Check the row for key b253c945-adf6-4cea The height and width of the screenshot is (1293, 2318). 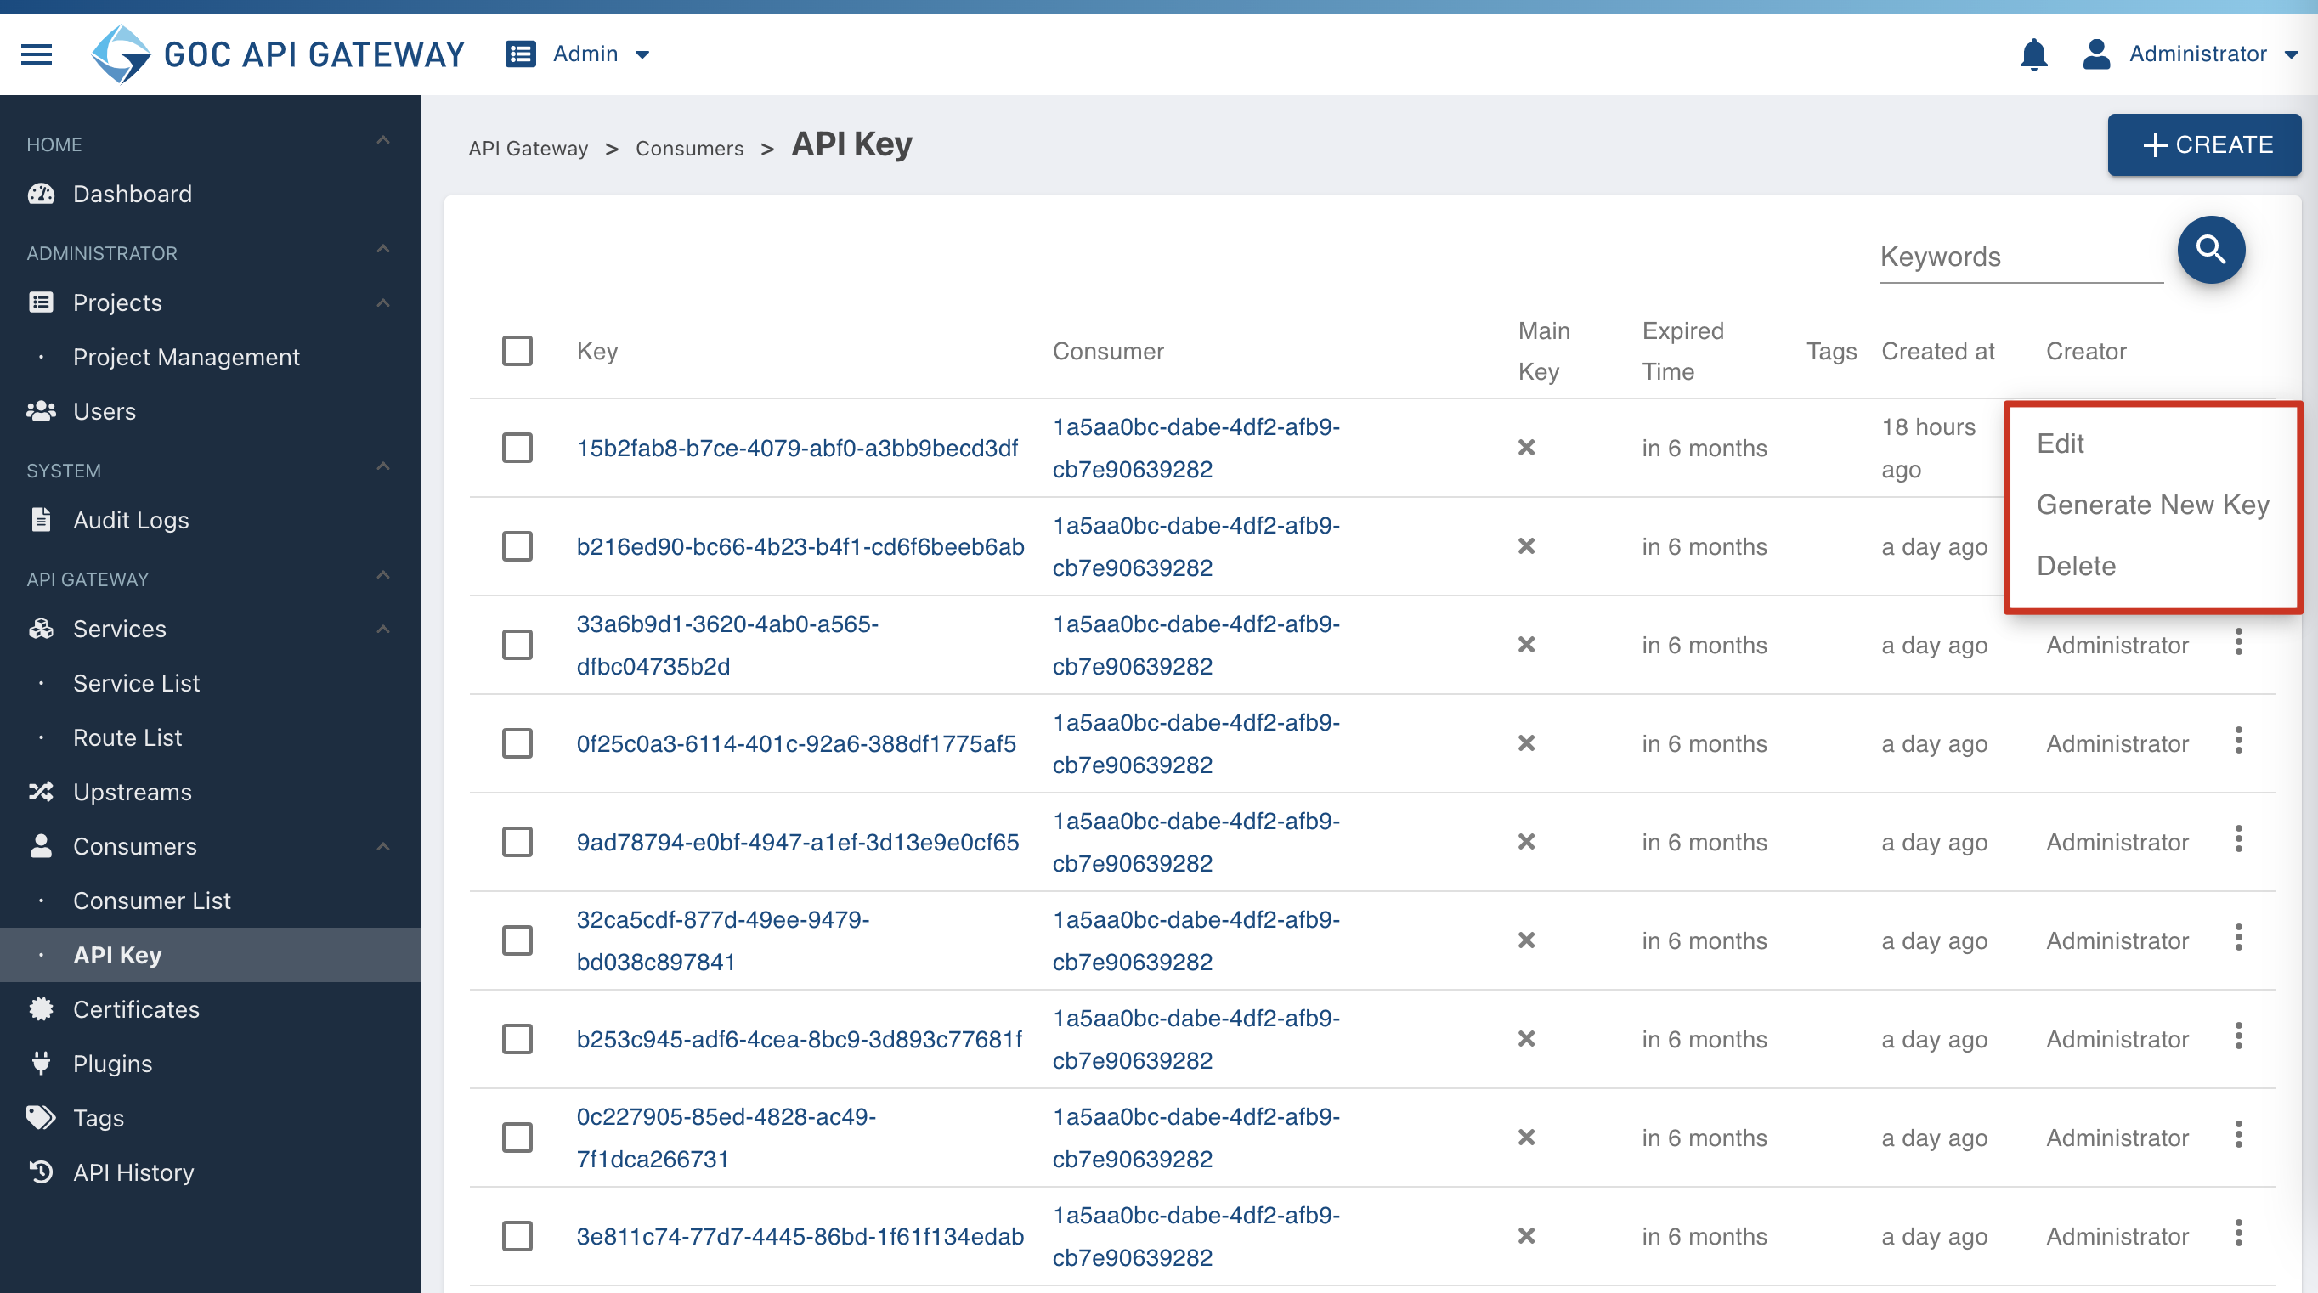click(517, 1038)
